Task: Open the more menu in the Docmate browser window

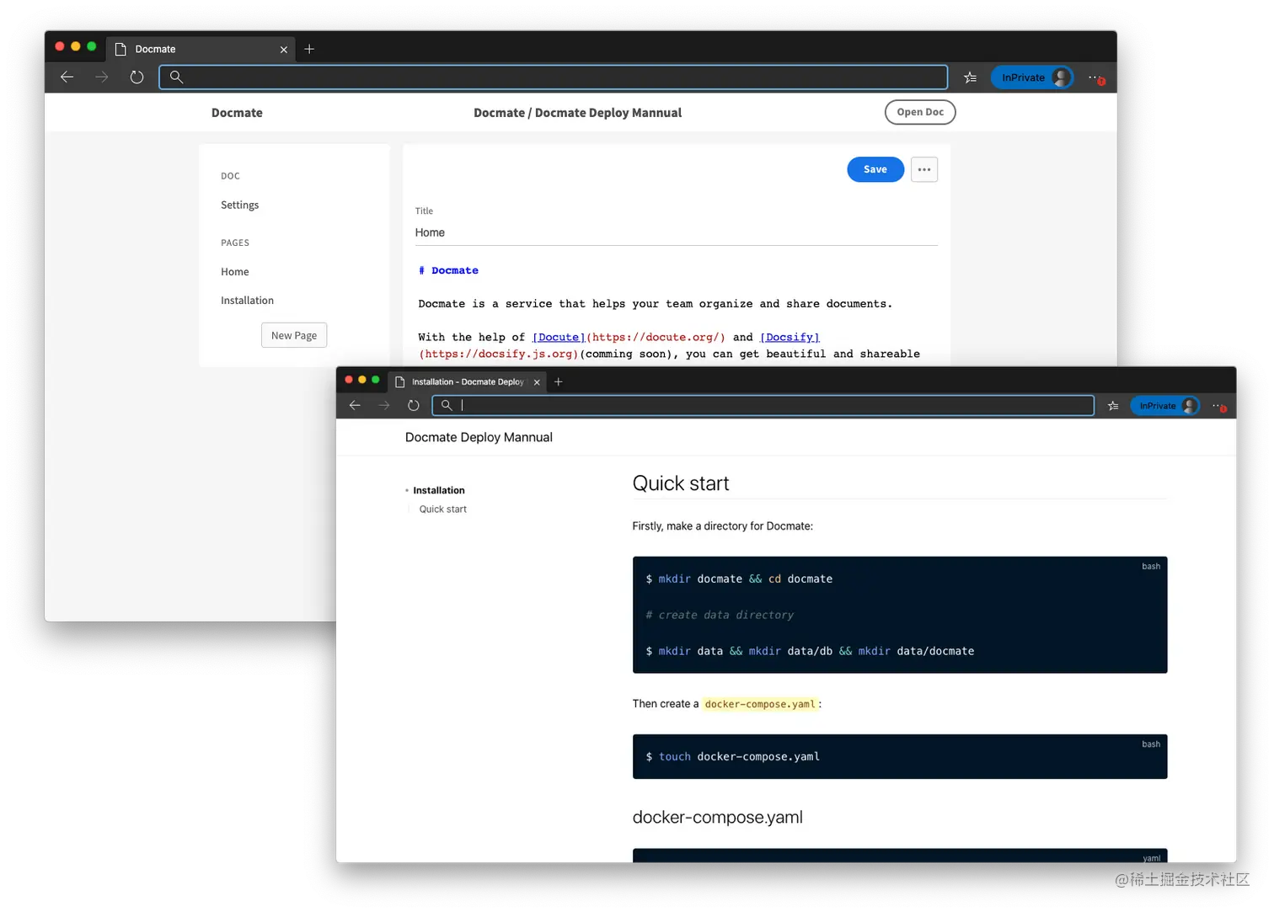Action: pyautogui.click(x=1095, y=77)
